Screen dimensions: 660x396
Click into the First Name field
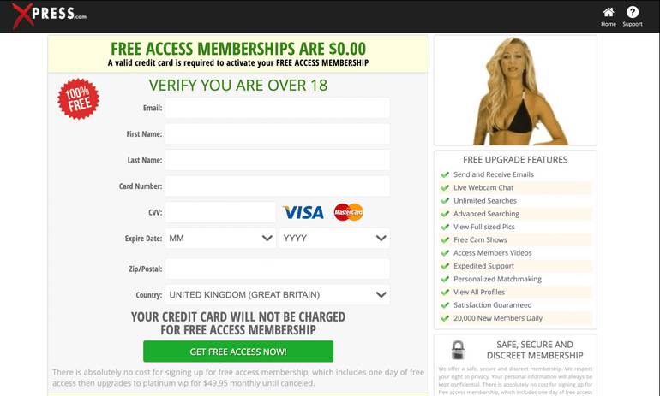point(278,134)
